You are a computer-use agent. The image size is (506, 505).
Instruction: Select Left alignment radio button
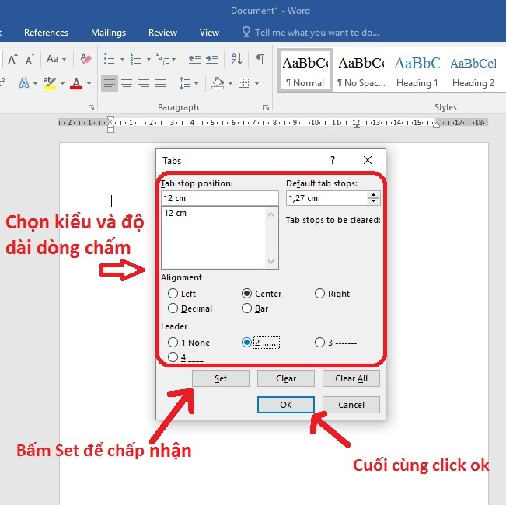[x=173, y=294]
